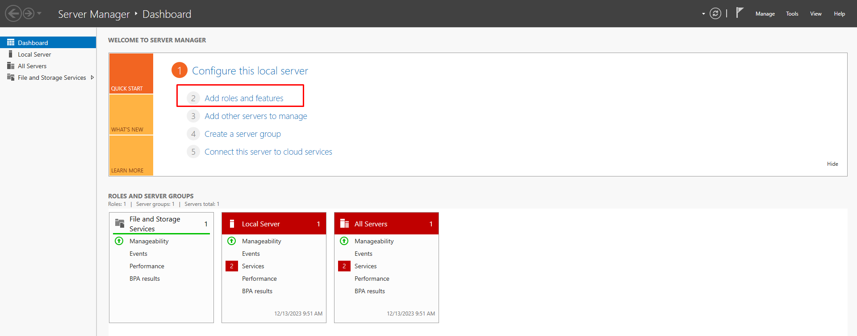This screenshot has width=857, height=336.
Task: Open Events in Local Server tile
Action: point(251,254)
